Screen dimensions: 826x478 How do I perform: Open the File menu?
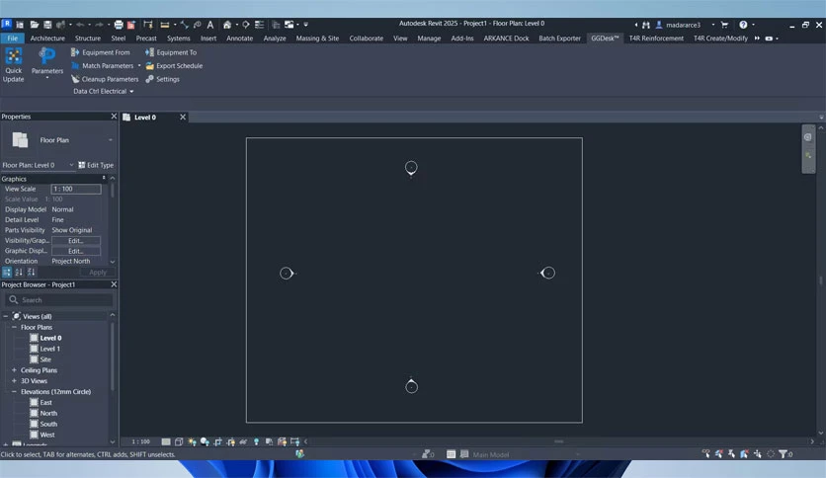pyautogui.click(x=13, y=38)
